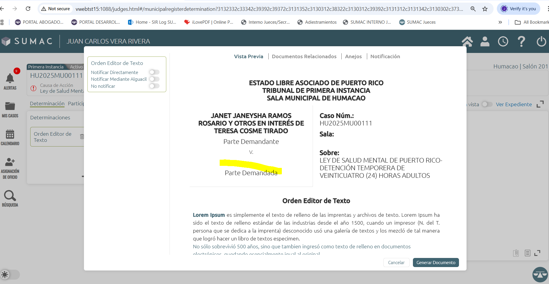Open the user profile icon
The width and height of the screenshot is (549, 284).
click(x=485, y=42)
